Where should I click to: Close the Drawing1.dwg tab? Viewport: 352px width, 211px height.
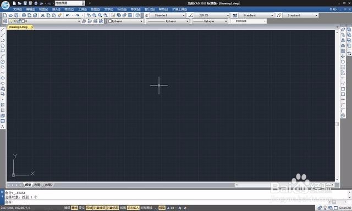32,27
